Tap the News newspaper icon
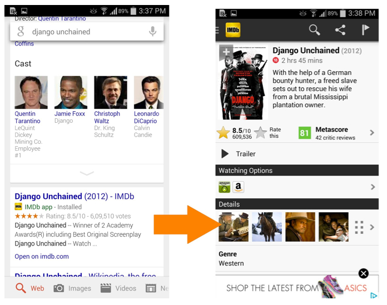Image resolution: width=387 pixels, height=305 pixels. (151, 288)
